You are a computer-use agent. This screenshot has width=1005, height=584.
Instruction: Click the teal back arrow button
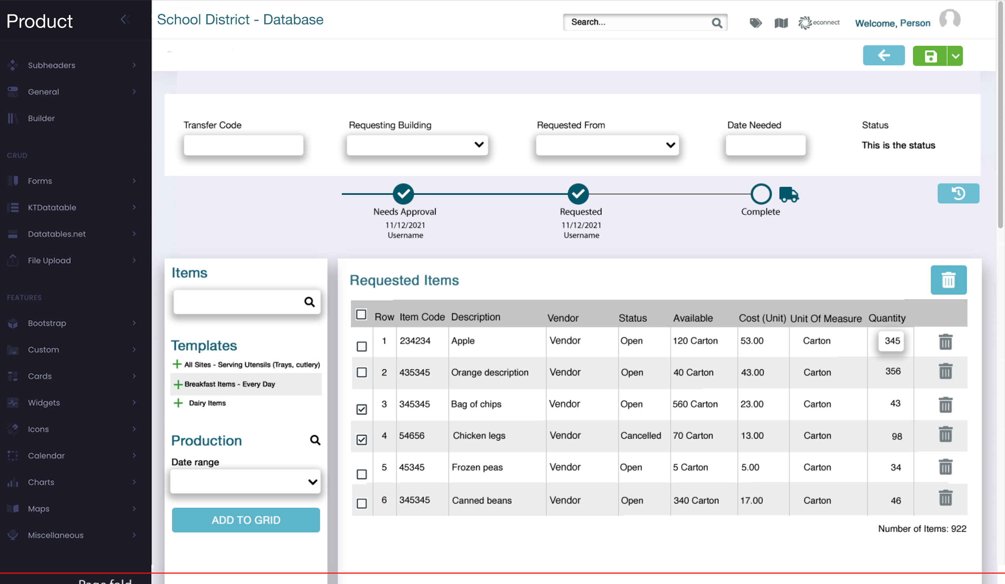(884, 56)
